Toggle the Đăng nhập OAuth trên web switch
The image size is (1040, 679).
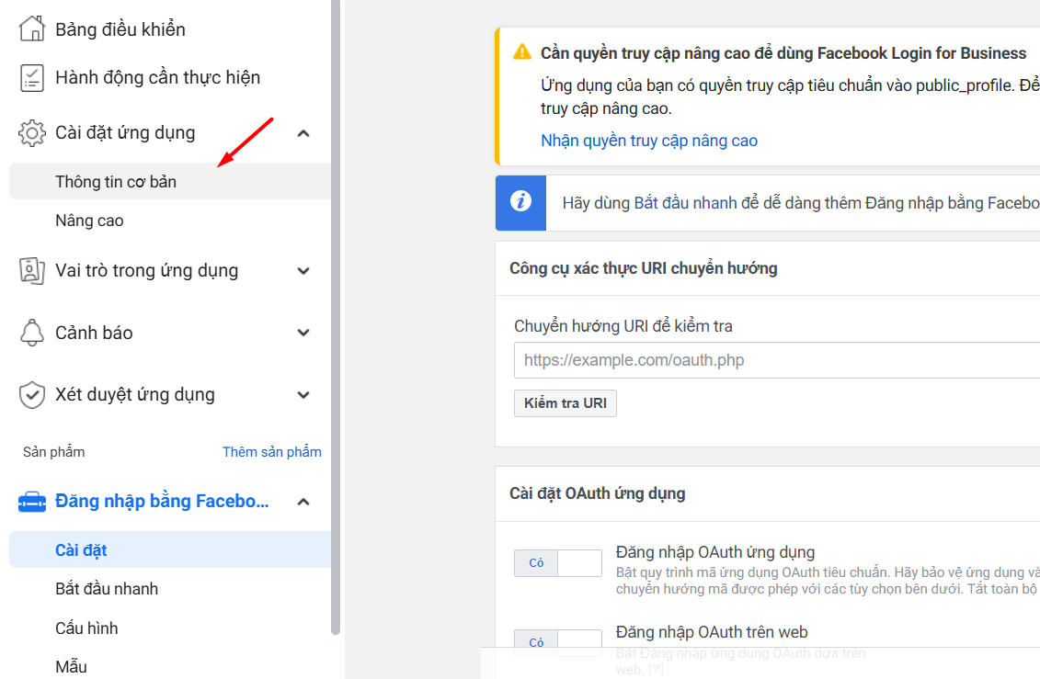tap(558, 642)
